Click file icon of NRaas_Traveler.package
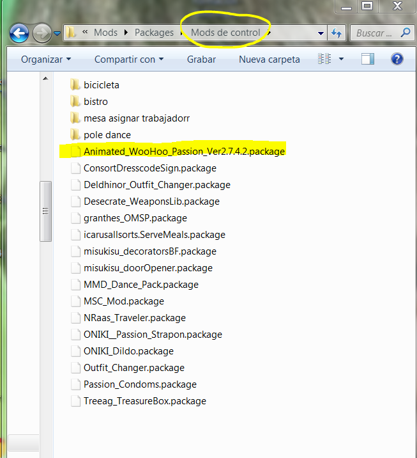The width and height of the screenshot is (417, 458). click(75, 318)
